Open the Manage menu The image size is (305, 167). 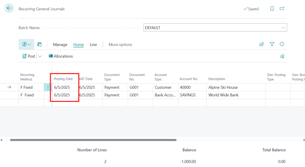click(x=60, y=44)
